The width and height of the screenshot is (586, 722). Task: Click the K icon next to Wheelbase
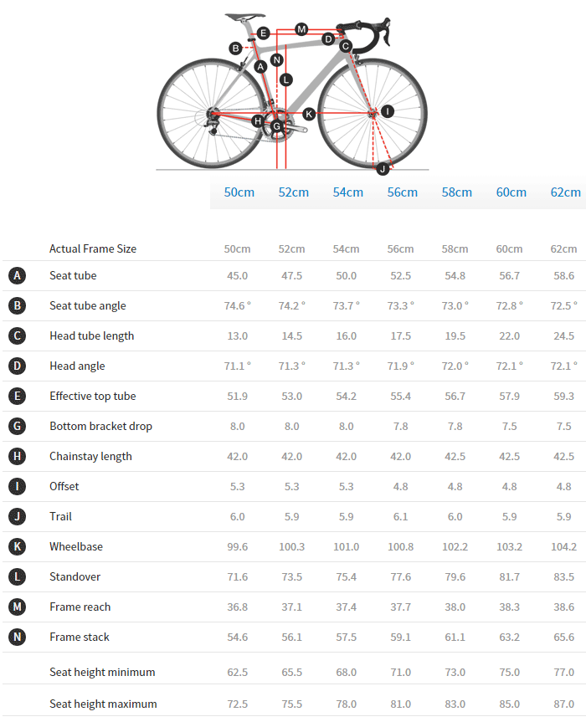coord(17,546)
